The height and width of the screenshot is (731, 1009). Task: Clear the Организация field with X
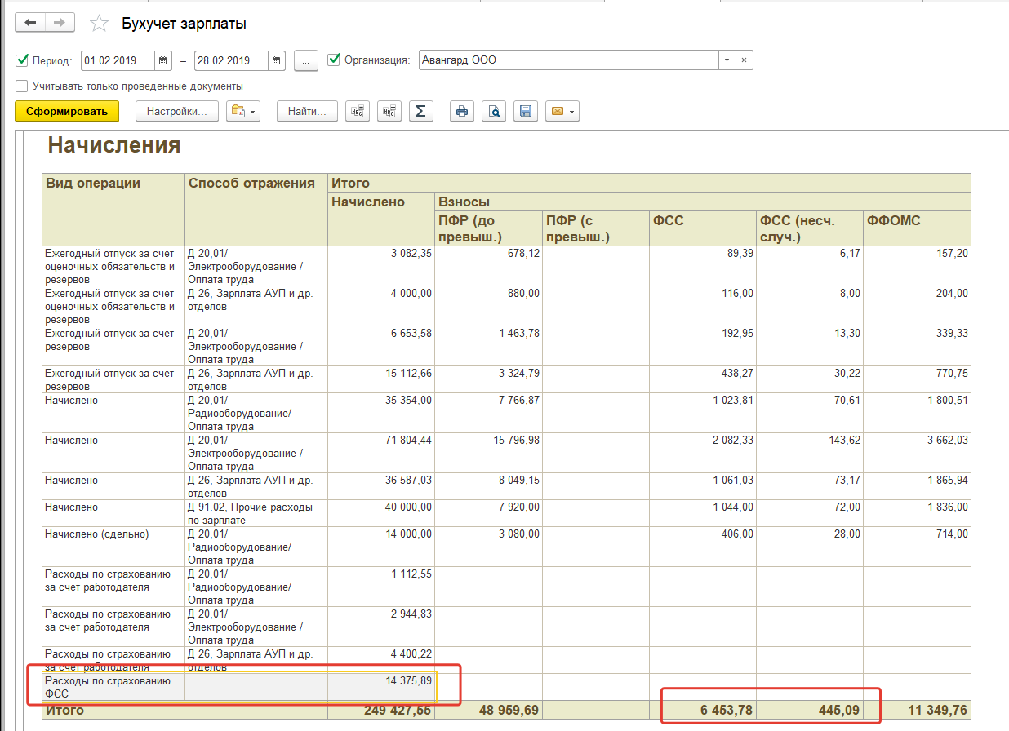tap(744, 60)
